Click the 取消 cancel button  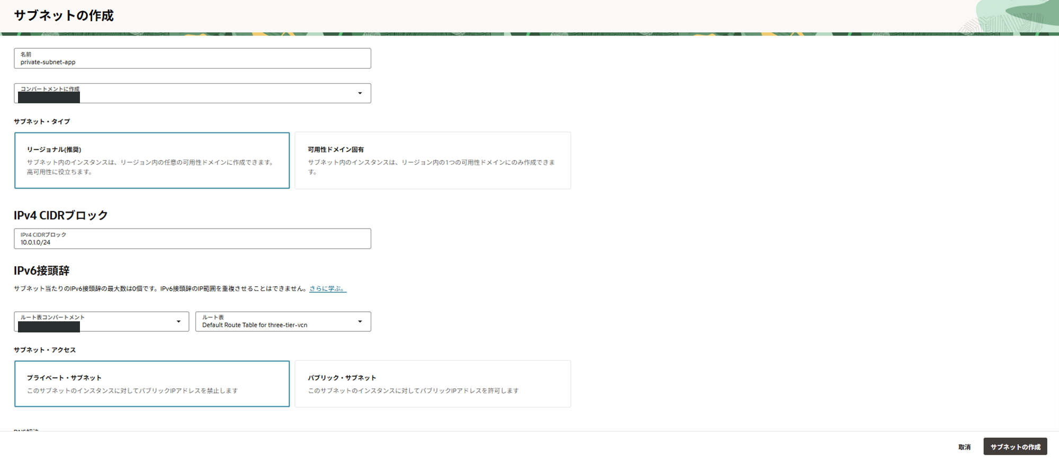pyautogui.click(x=964, y=447)
